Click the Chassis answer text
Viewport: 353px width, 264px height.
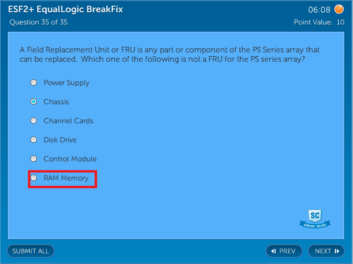pyautogui.click(x=56, y=102)
